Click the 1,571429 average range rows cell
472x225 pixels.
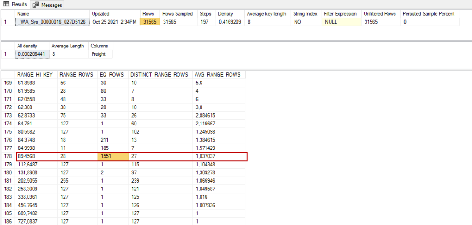(219, 148)
